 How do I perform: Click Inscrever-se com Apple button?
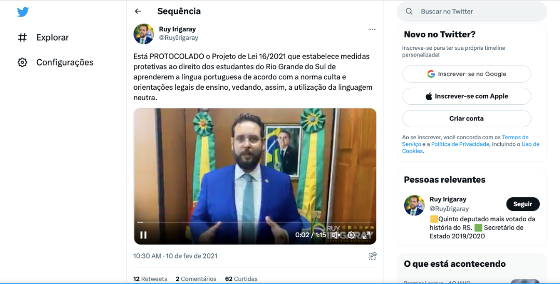click(x=466, y=97)
